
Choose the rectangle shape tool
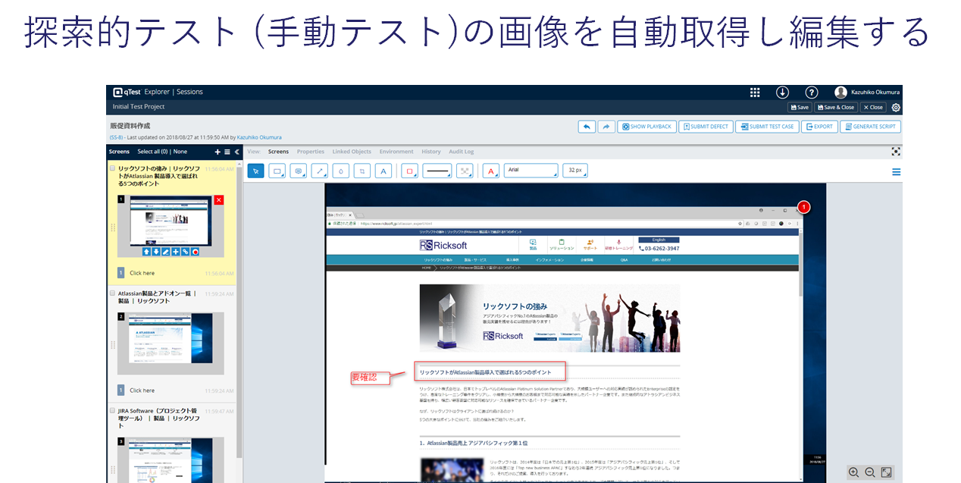(277, 171)
